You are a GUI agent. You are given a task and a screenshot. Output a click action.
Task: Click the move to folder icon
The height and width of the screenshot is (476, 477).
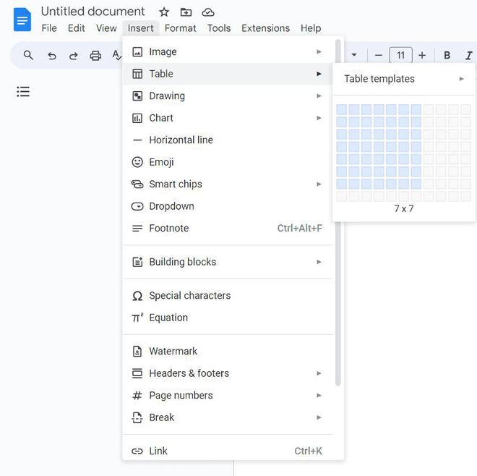click(186, 12)
